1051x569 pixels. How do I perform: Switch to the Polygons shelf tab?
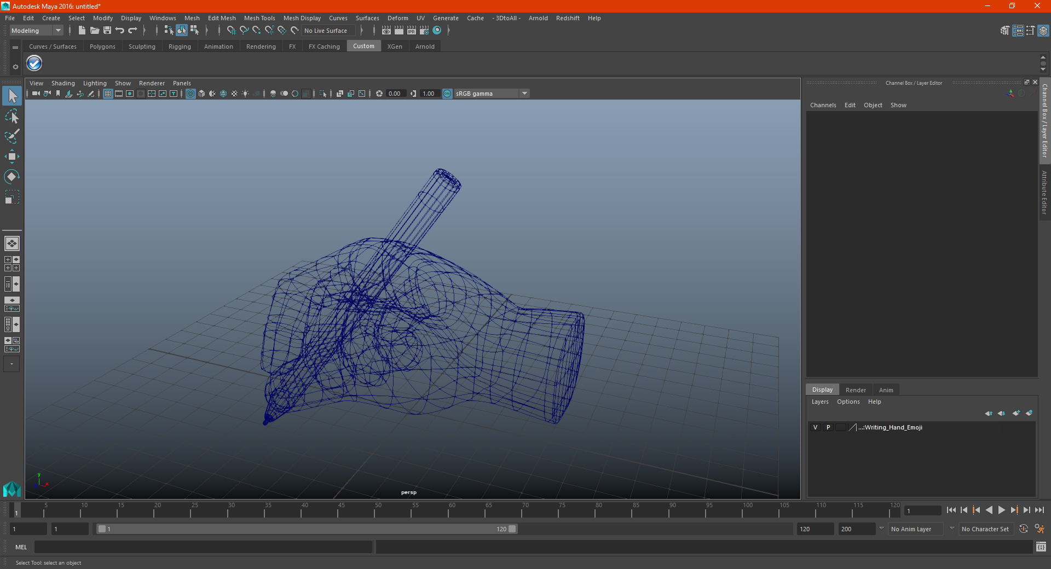tap(102, 47)
